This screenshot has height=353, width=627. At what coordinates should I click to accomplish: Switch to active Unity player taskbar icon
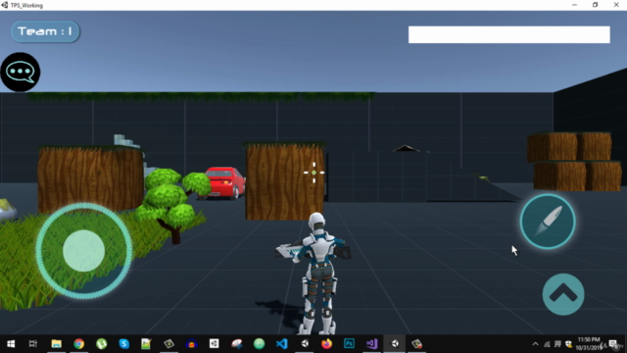pos(394,344)
